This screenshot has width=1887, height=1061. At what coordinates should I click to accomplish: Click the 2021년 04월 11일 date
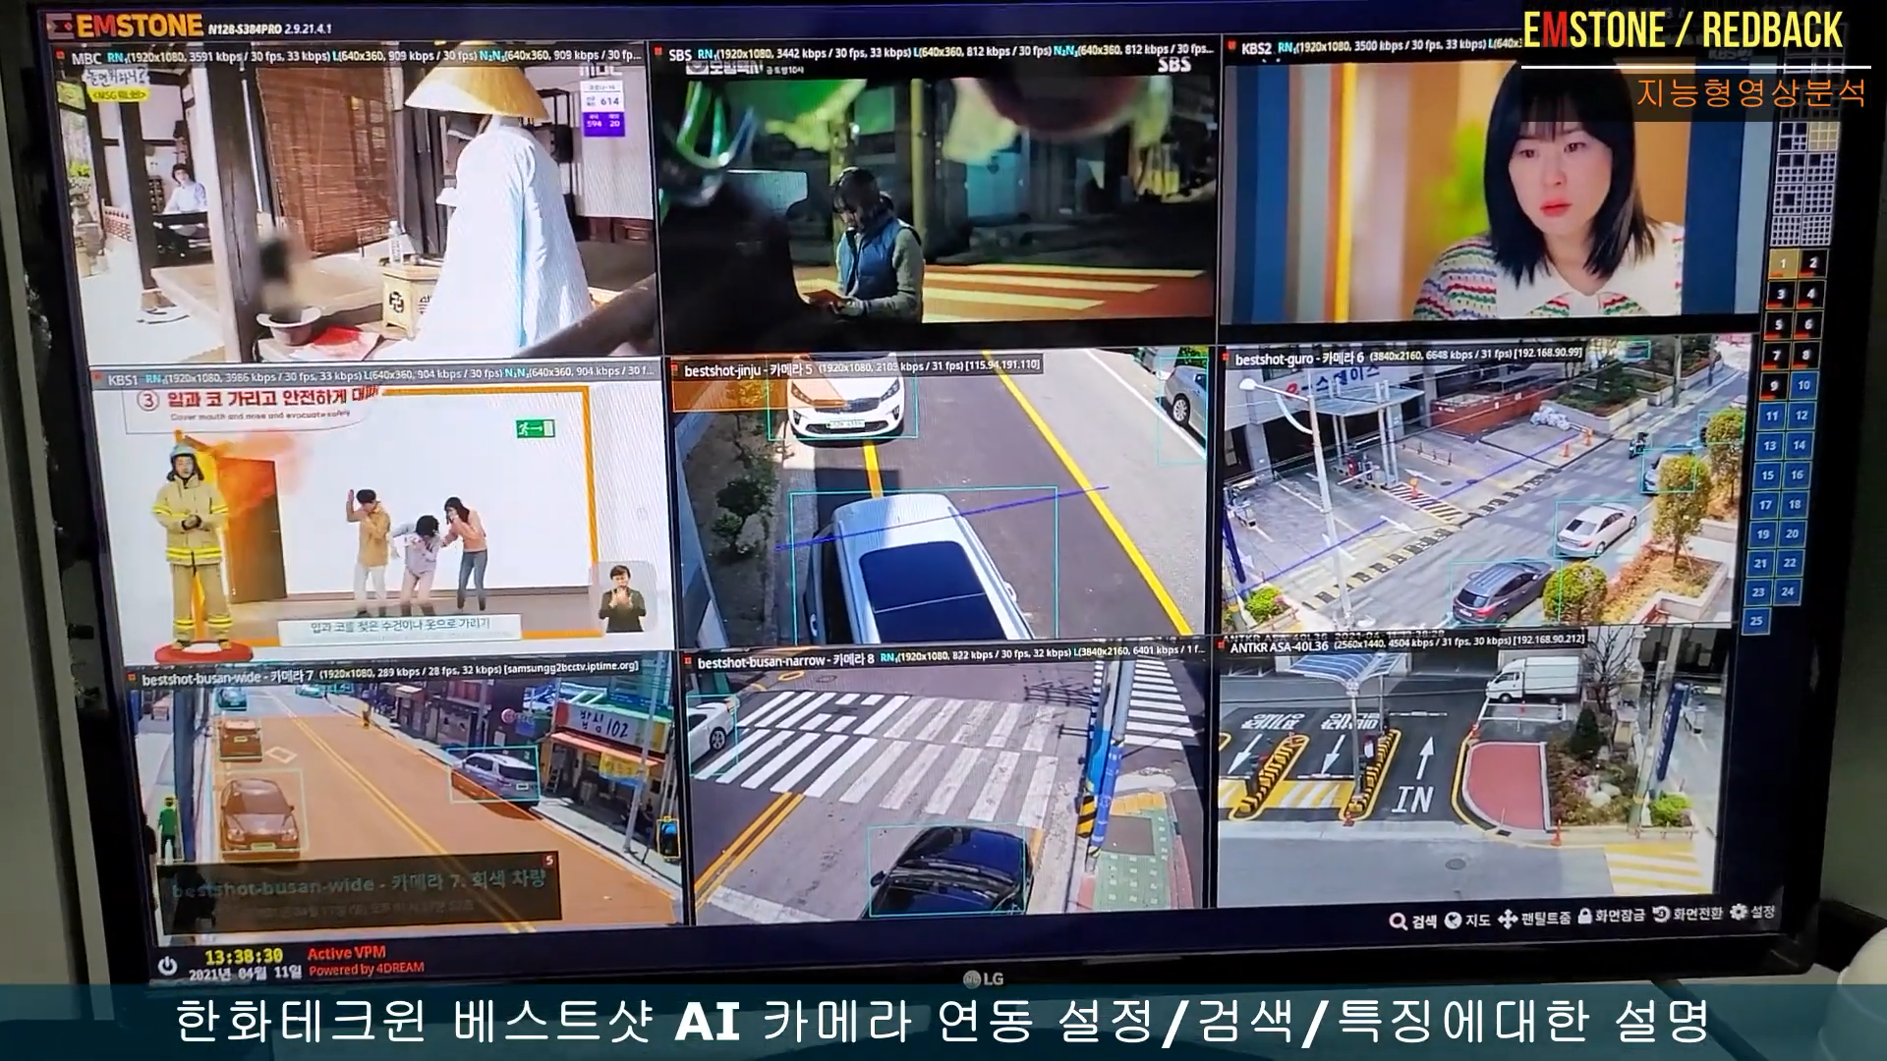(246, 973)
